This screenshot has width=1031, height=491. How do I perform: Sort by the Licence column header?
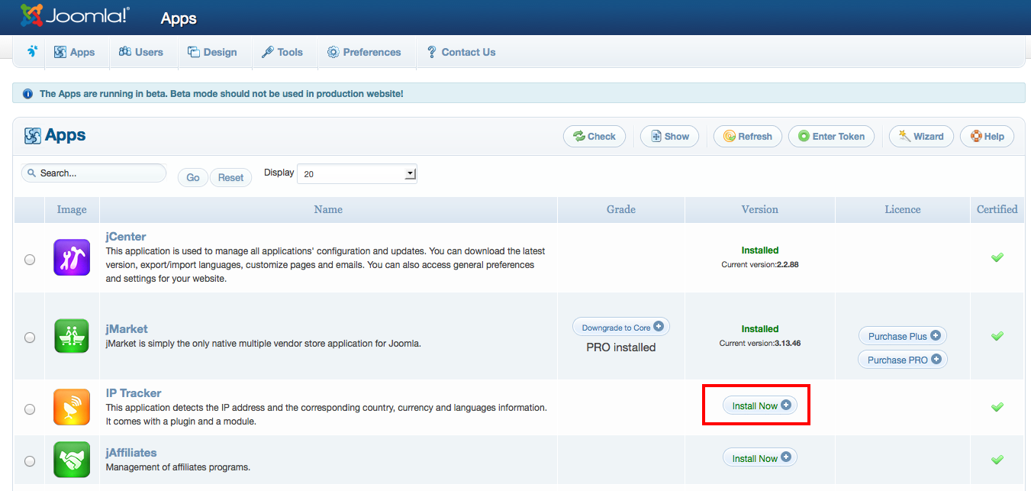tap(903, 209)
